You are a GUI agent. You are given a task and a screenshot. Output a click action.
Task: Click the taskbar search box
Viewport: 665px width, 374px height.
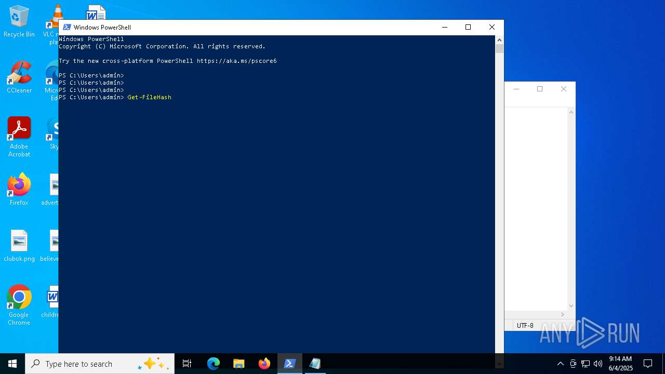[100, 364]
